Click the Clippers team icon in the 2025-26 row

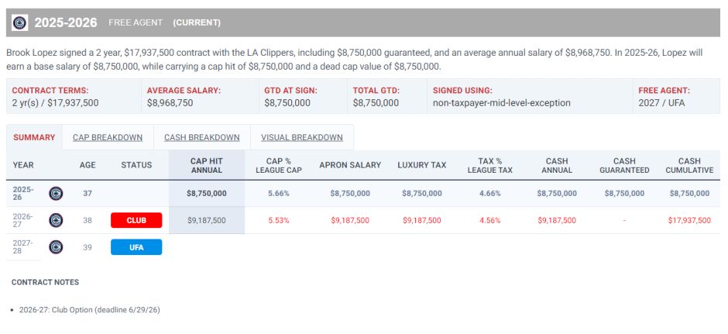click(56, 193)
